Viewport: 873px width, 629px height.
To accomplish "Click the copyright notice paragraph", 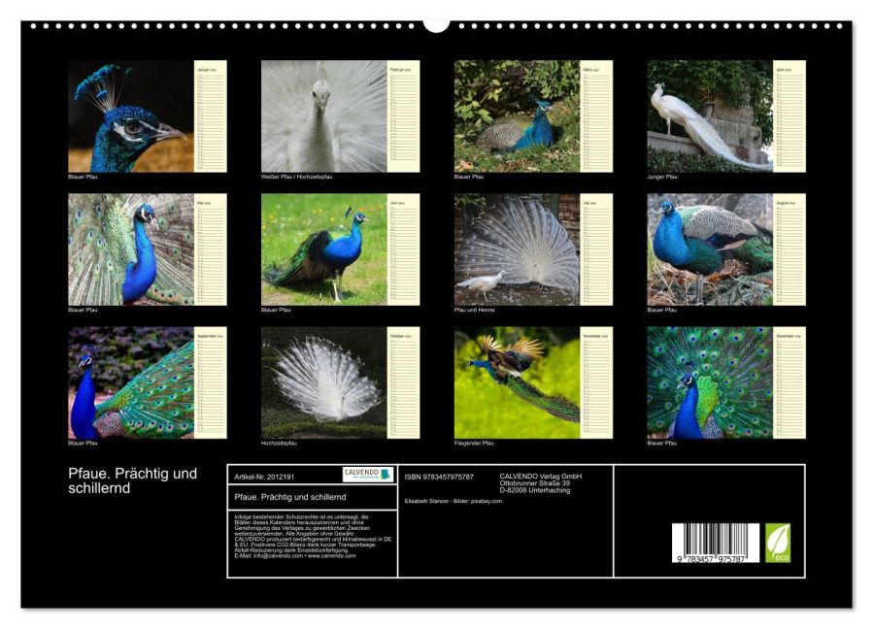I will (x=313, y=537).
